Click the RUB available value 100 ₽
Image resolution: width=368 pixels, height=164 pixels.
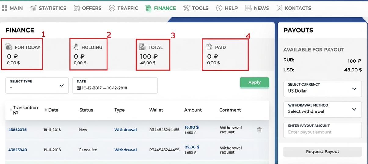click(x=355, y=61)
